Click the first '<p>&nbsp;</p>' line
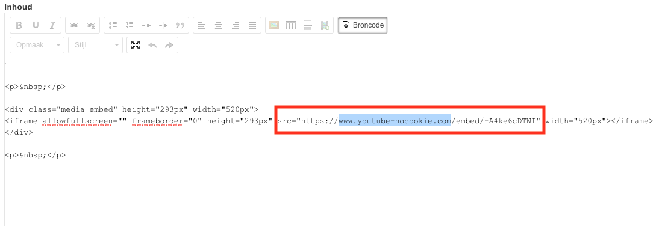The height and width of the screenshot is (226, 659). pos(36,87)
